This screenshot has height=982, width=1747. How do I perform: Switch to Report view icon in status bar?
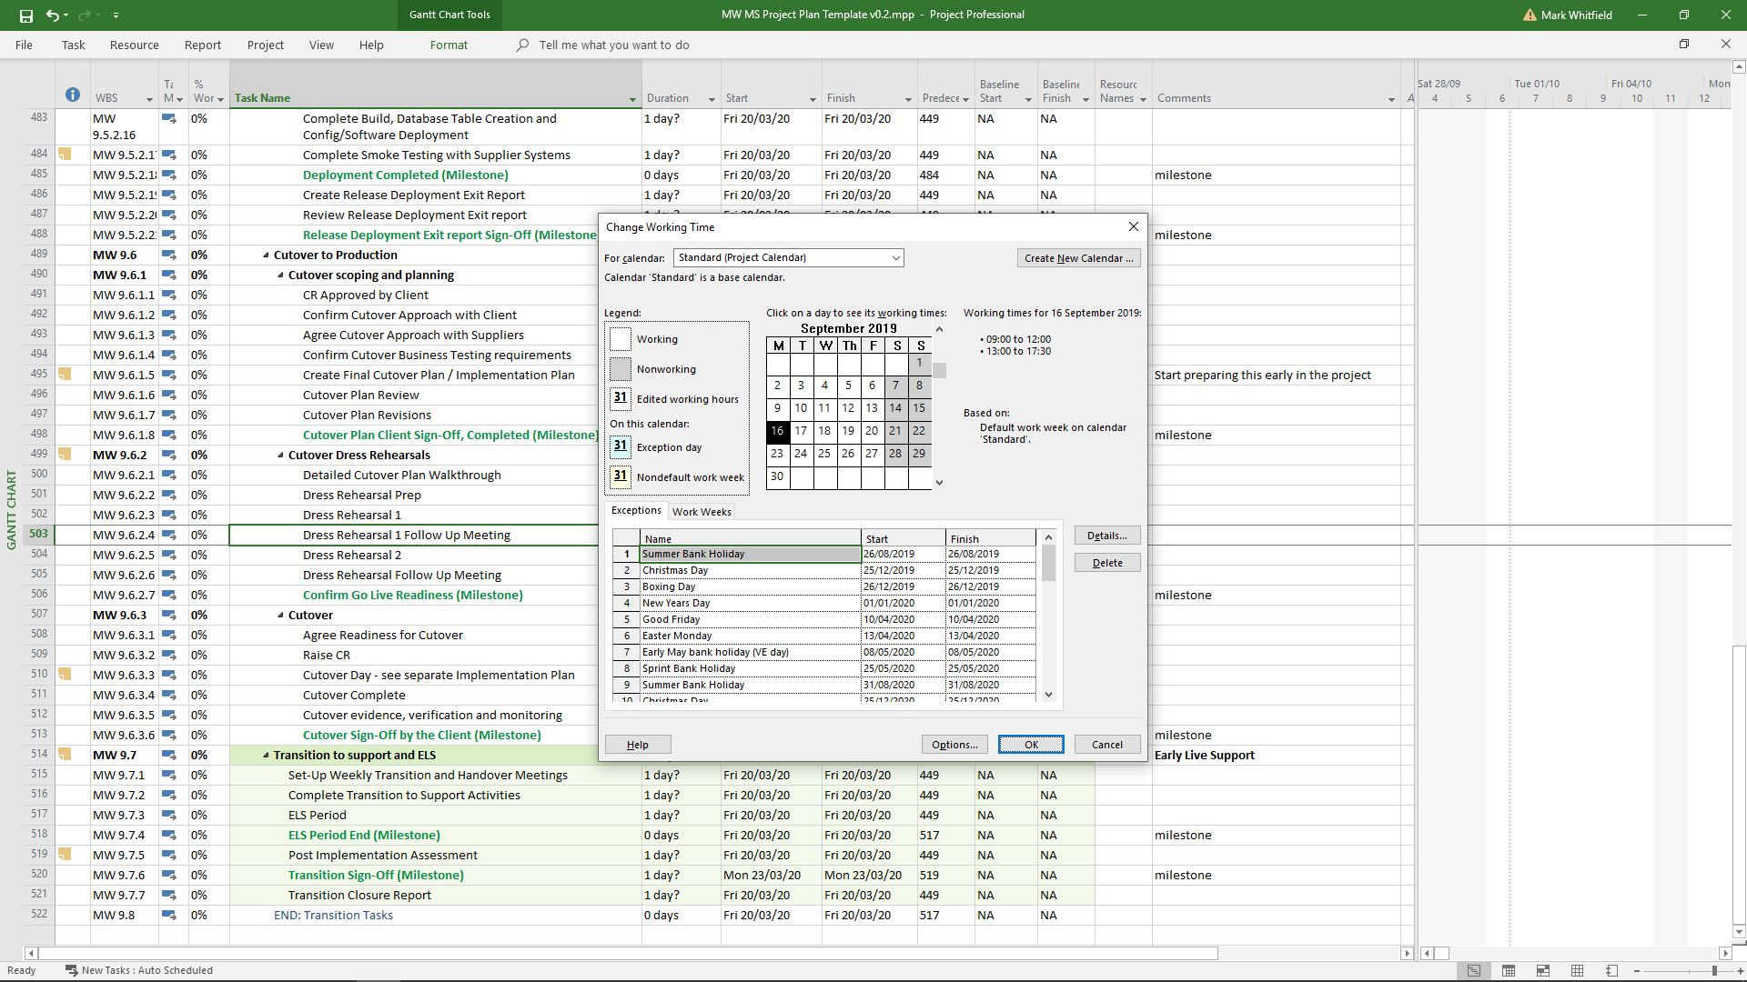tap(1611, 971)
